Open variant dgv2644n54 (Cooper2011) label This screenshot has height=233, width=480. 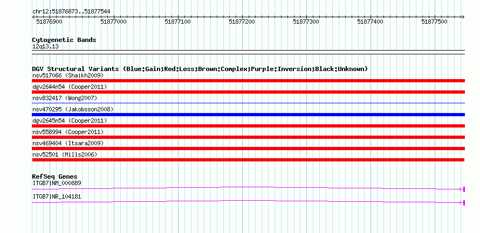coord(70,87)
